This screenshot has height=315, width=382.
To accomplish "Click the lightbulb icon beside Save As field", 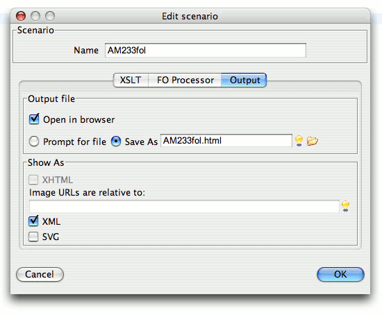I will click(x=299, y=141).
